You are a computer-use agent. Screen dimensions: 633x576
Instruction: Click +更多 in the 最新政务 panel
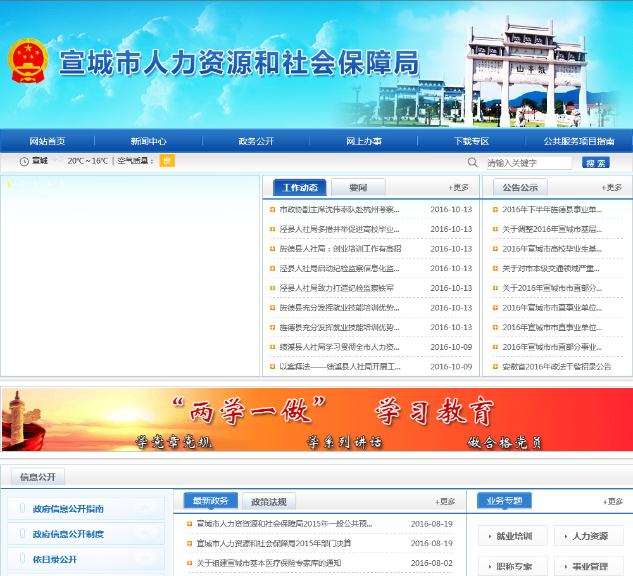445,502
